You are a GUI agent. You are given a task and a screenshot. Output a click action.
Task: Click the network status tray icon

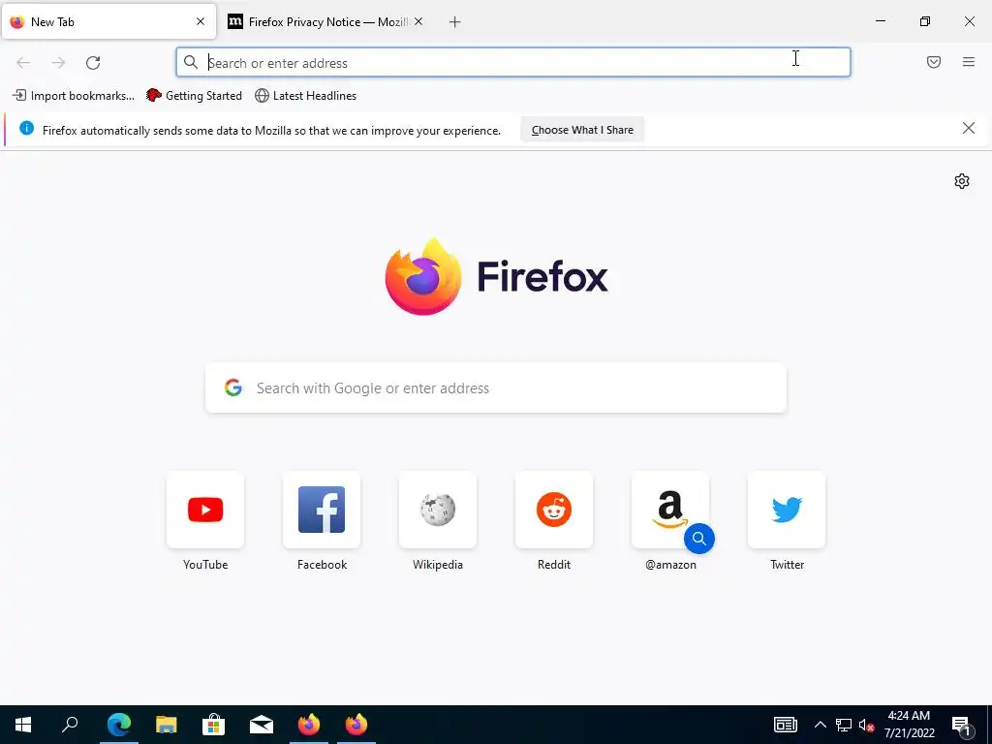[844, 725]
